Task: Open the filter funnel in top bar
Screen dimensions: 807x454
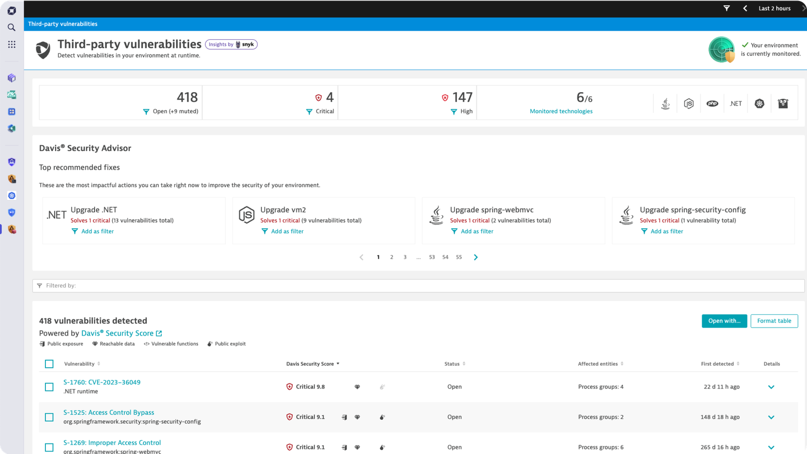Action: click(x=726, y=8)
